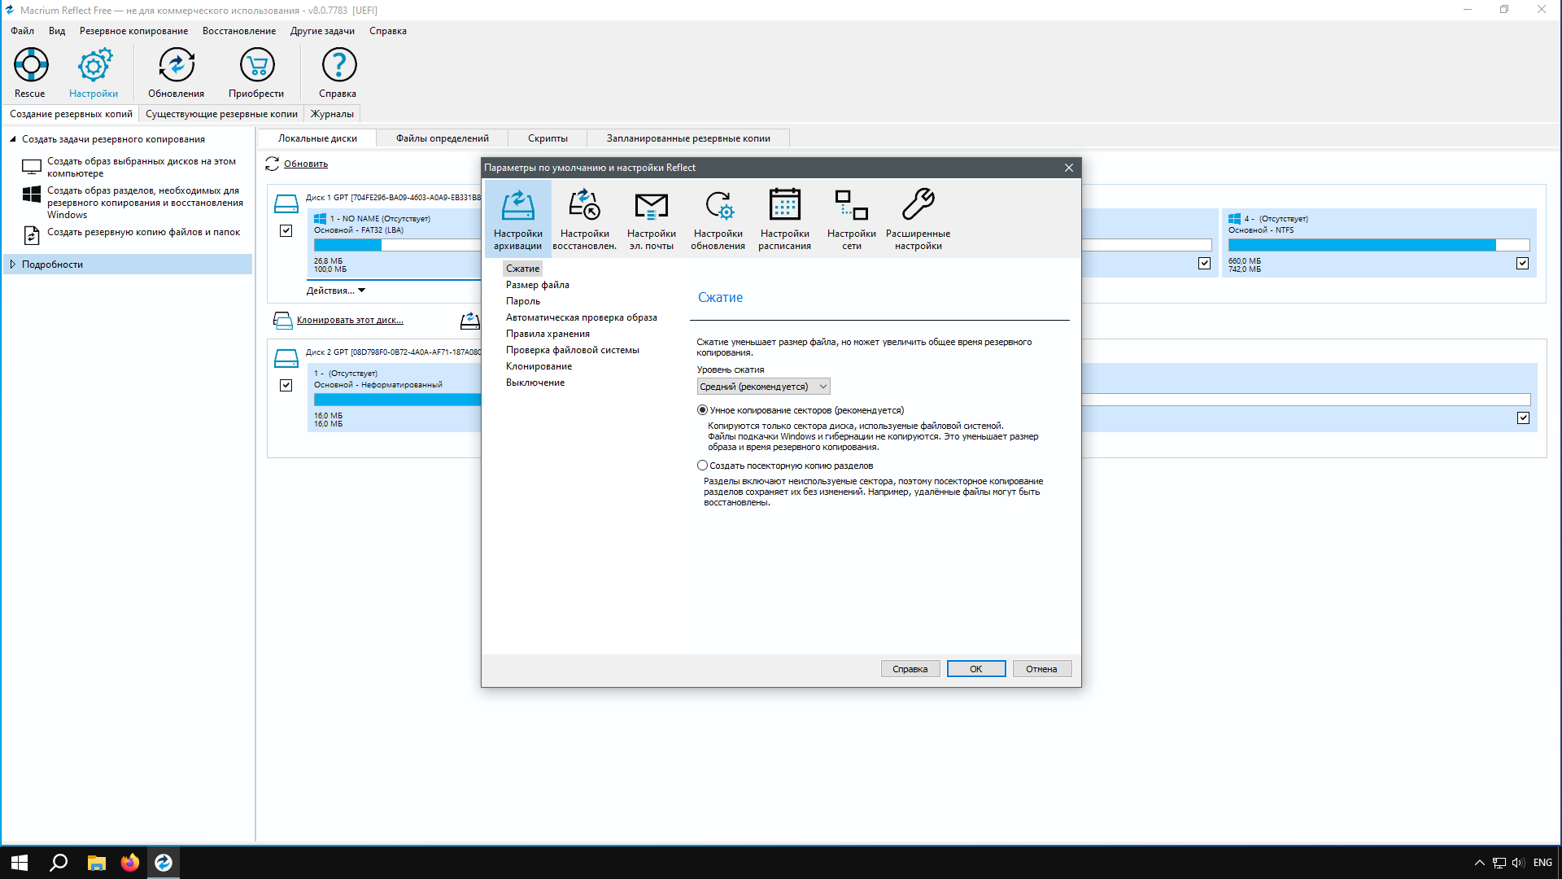The height and width of the screenshot is (879, 1562).
Task: Open Уровень сжатия dropdown
Action: click(763, 387)
